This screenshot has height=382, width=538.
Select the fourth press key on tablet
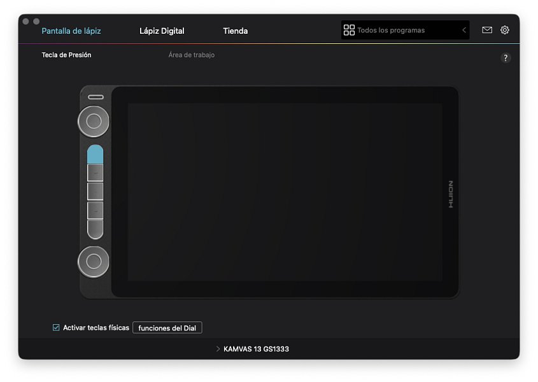tap(95, 211)
